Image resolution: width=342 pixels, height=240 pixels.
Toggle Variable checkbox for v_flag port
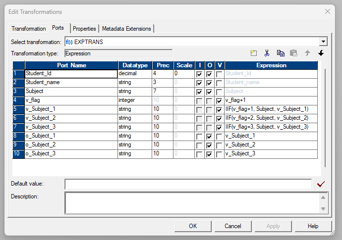coord(219,100)
